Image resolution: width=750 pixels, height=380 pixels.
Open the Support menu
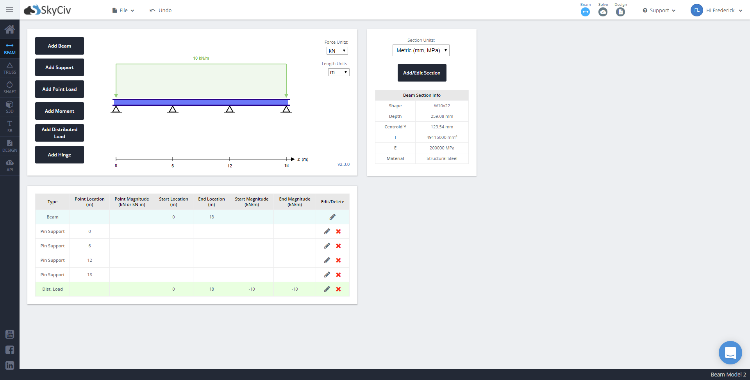659,11
